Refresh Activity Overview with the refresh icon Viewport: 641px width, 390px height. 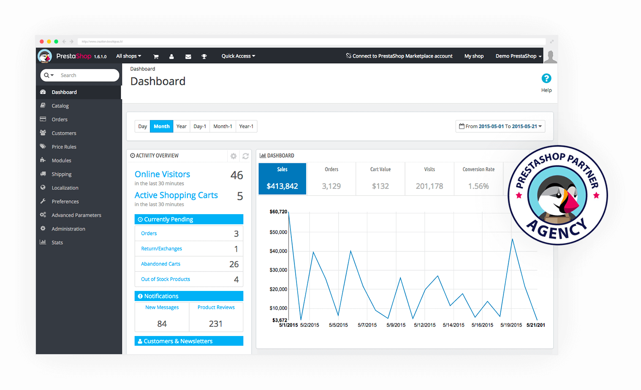point(245,156)
